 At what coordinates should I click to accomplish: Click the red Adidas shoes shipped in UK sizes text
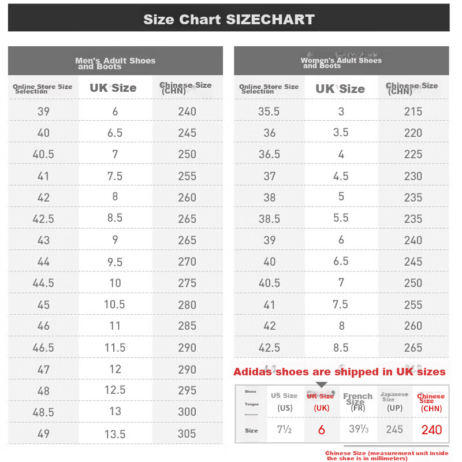340,372
